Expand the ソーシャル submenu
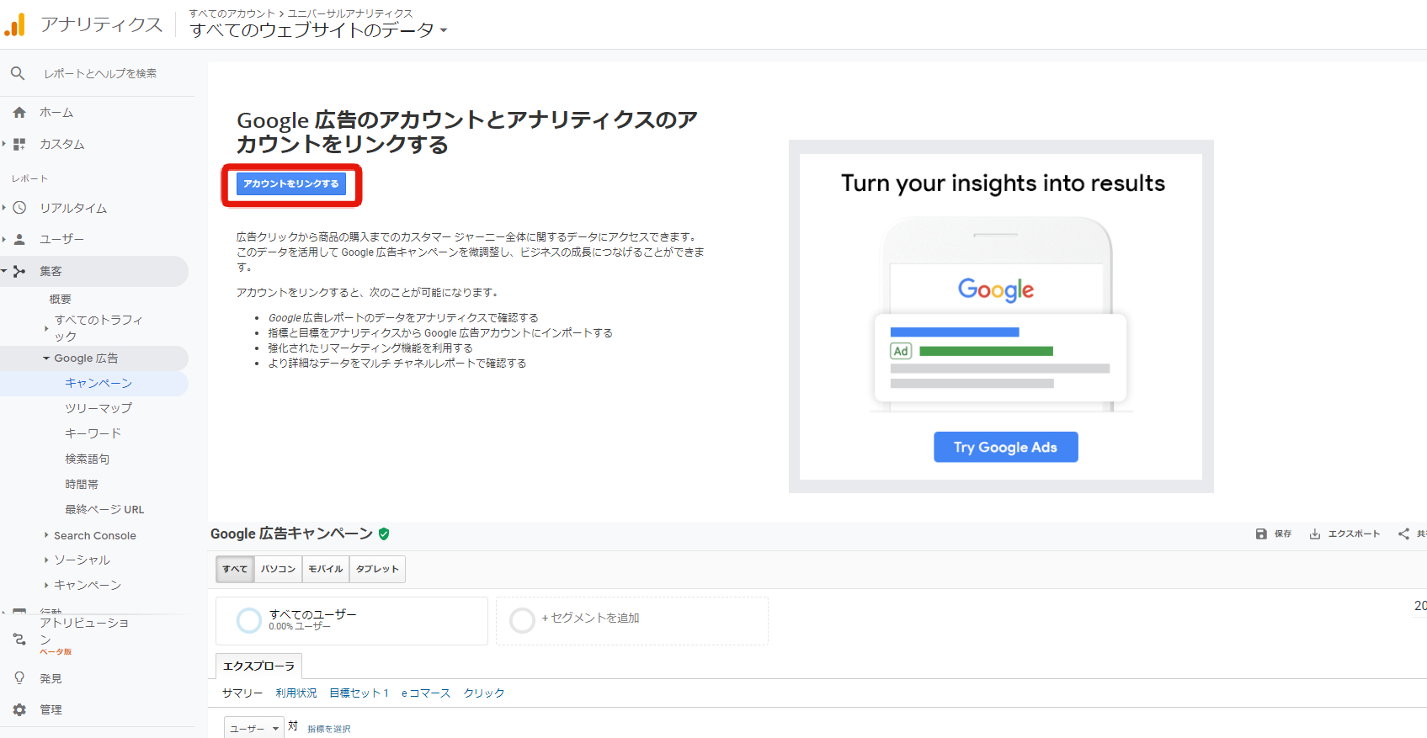1427x738 pixels. 46,560
